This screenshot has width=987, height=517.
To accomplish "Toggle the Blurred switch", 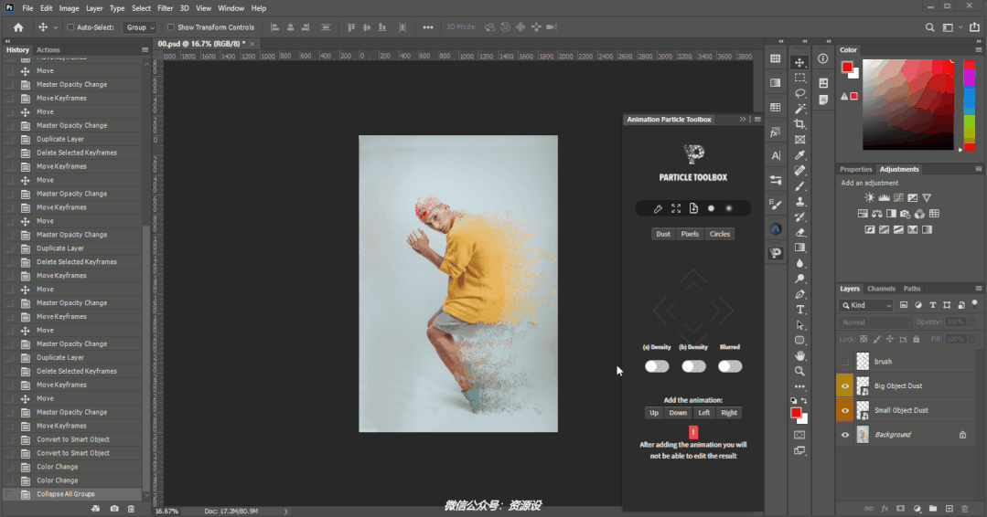I will (730, 366).
